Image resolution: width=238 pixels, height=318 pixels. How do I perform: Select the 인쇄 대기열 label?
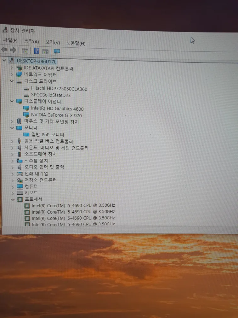click(36, 174)
